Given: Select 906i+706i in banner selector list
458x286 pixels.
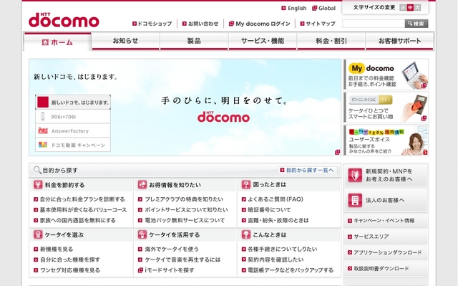Looking at the screenshot, I should click(73, 117).
